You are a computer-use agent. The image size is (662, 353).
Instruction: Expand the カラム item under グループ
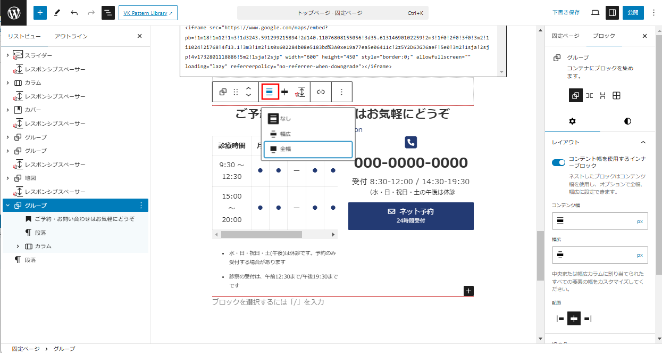click(18, 247)
